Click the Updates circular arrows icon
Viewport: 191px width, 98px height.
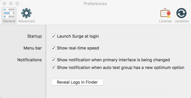[182, 13]
